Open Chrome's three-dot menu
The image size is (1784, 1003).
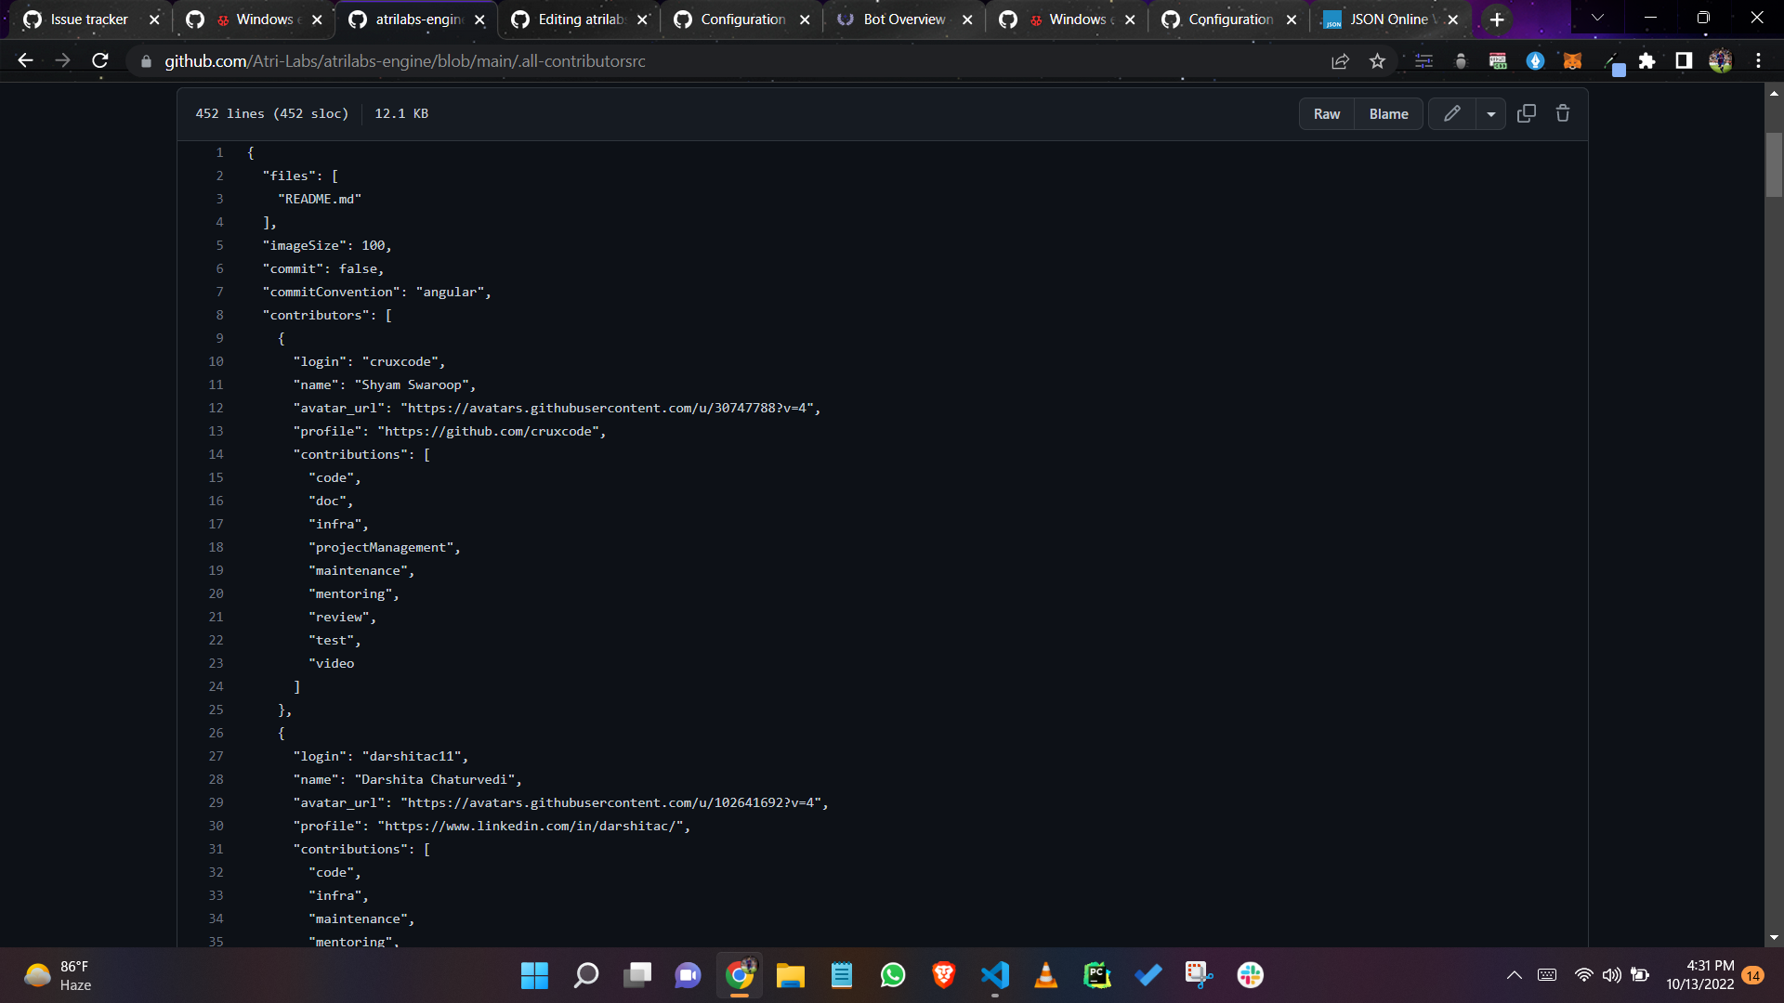pyautogui.click(x=1757, y=60)
